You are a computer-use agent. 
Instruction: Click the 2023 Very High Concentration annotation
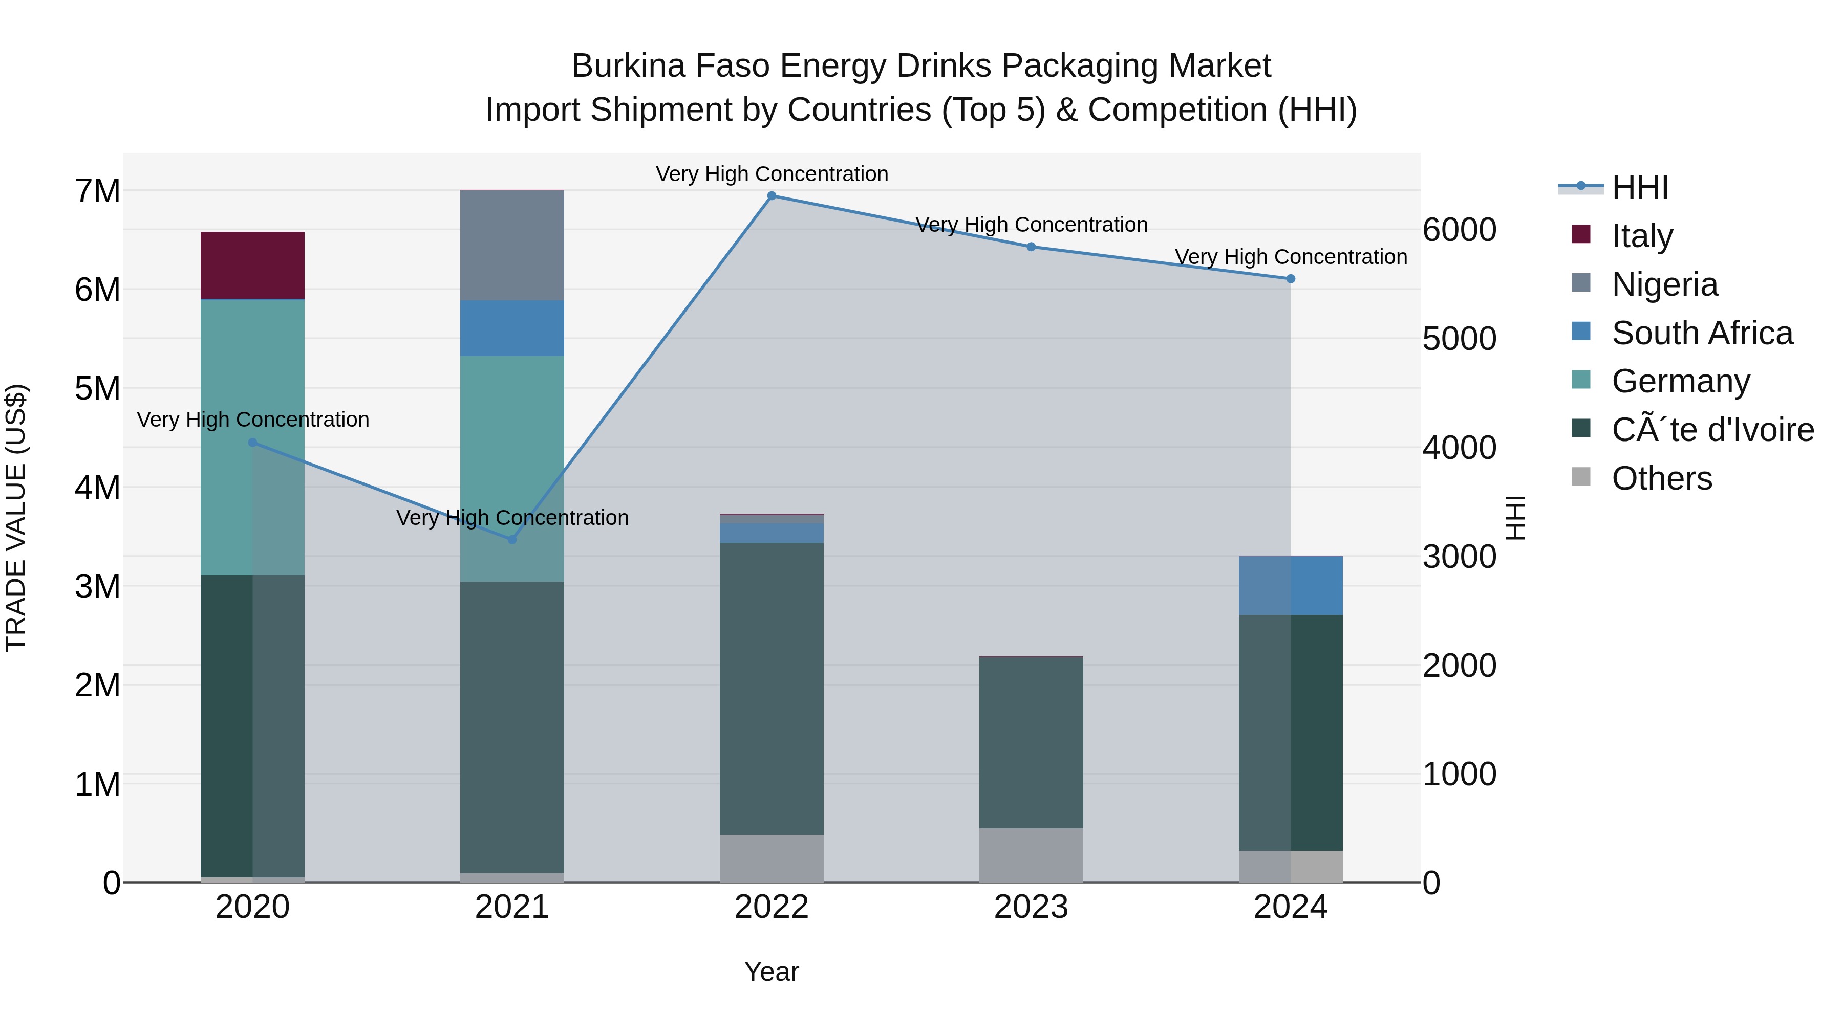coord(1032,225)
